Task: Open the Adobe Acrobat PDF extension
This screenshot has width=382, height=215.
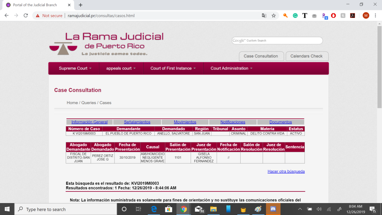Action: [352, 16]
